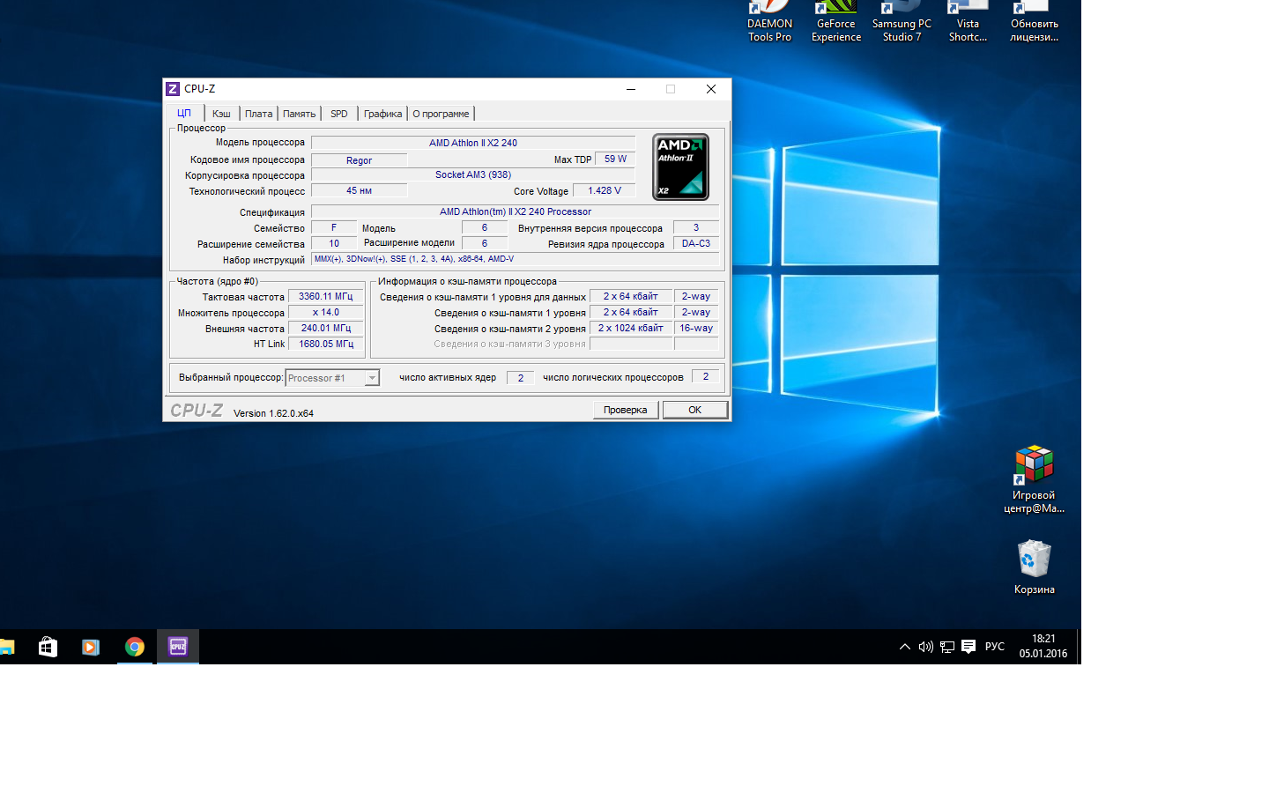Open the Кэш tab
This screenshot has width=1269, height=793.
click(221, 114)
